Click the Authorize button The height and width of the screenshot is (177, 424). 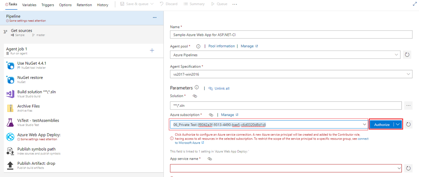(382, 125)
